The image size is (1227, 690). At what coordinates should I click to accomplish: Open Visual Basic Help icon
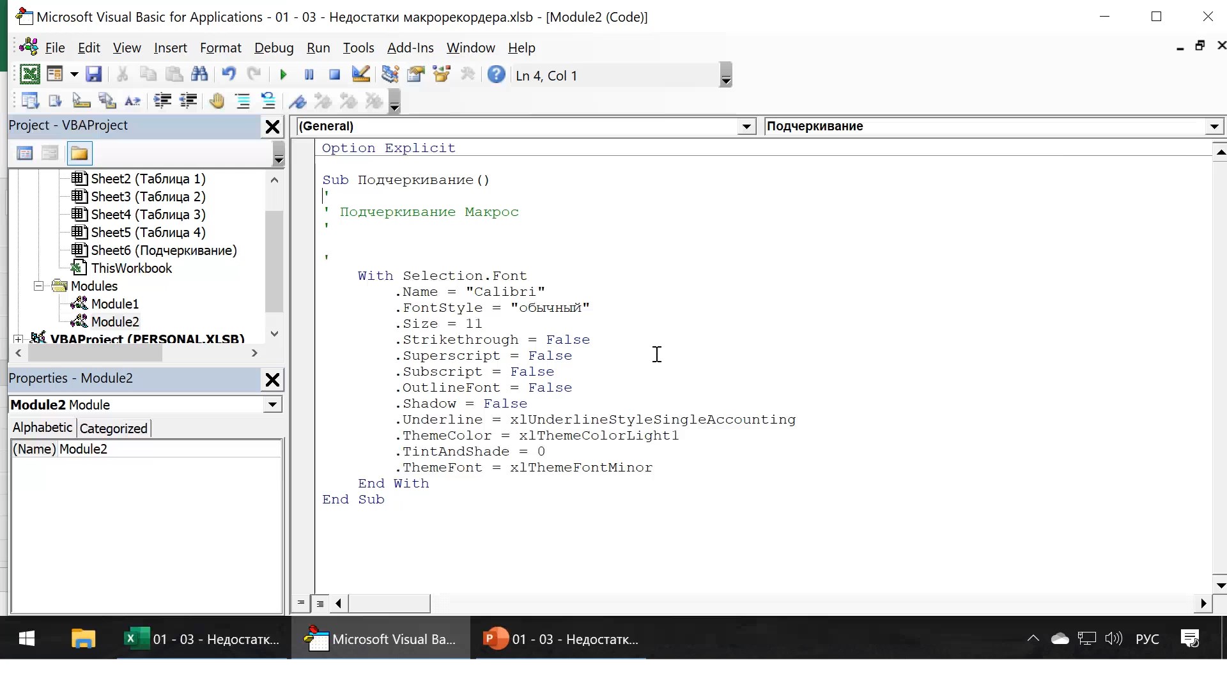point(497,75)
